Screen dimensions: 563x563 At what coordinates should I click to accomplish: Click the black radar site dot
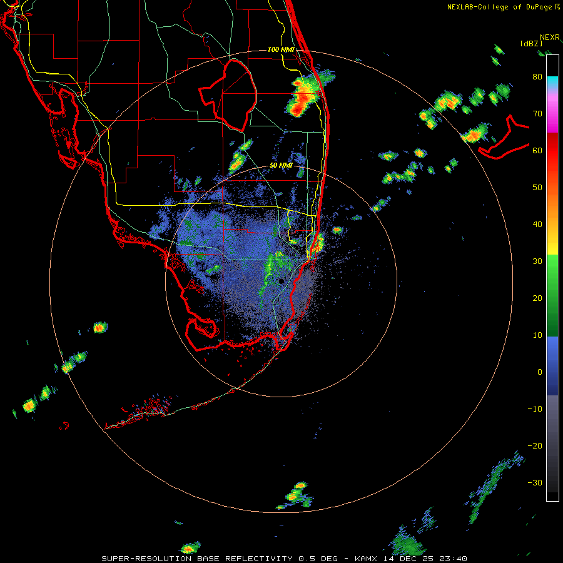(x=281, y=281)
